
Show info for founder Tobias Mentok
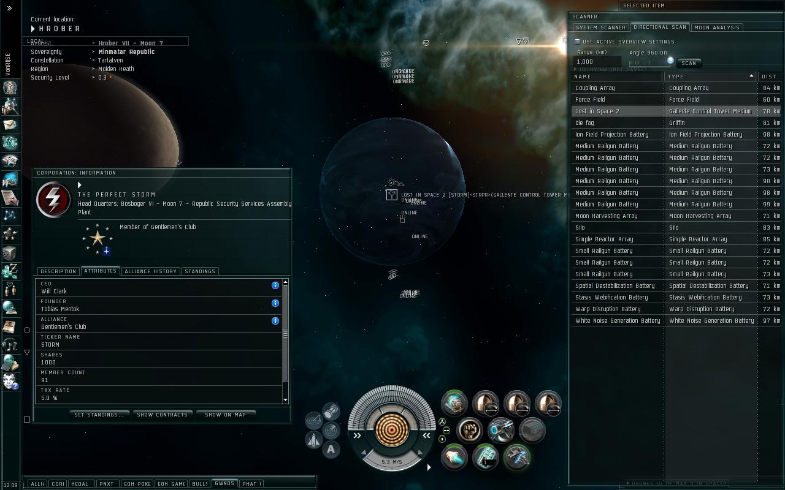pos(275,303)
